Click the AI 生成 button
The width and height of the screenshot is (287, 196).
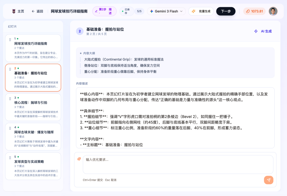click(263, 31)
